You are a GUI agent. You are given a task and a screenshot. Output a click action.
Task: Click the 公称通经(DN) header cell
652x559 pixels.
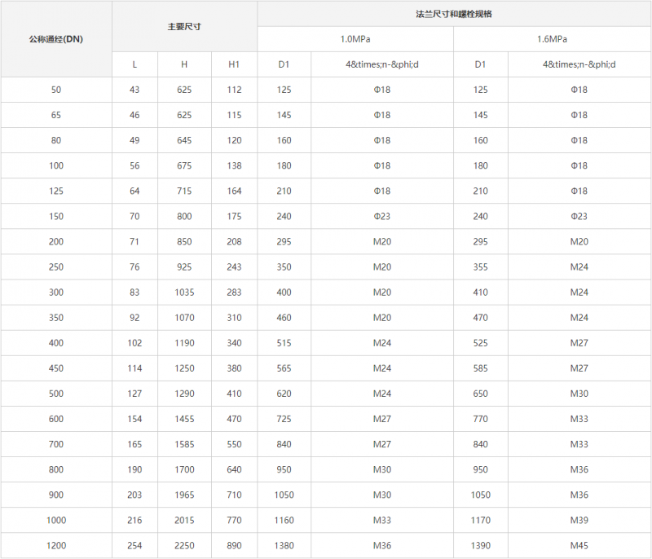[56, 39]
